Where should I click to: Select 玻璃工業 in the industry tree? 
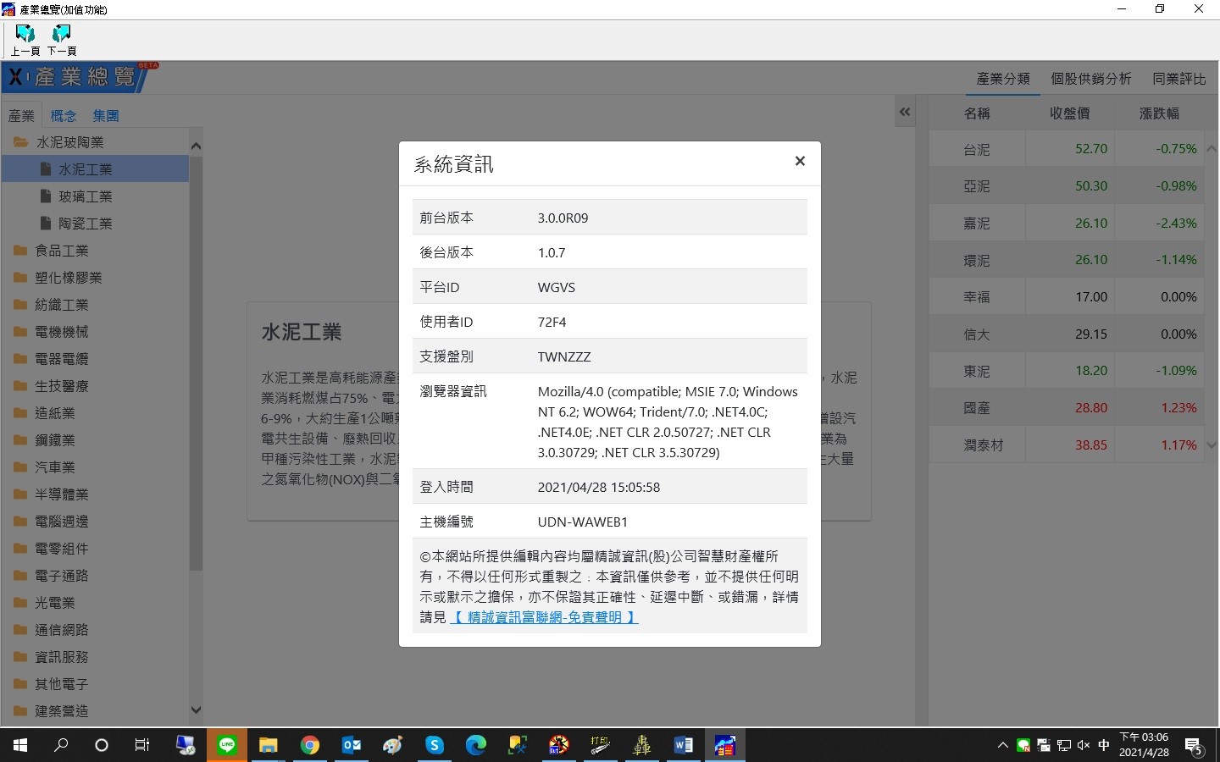[85, 196]
